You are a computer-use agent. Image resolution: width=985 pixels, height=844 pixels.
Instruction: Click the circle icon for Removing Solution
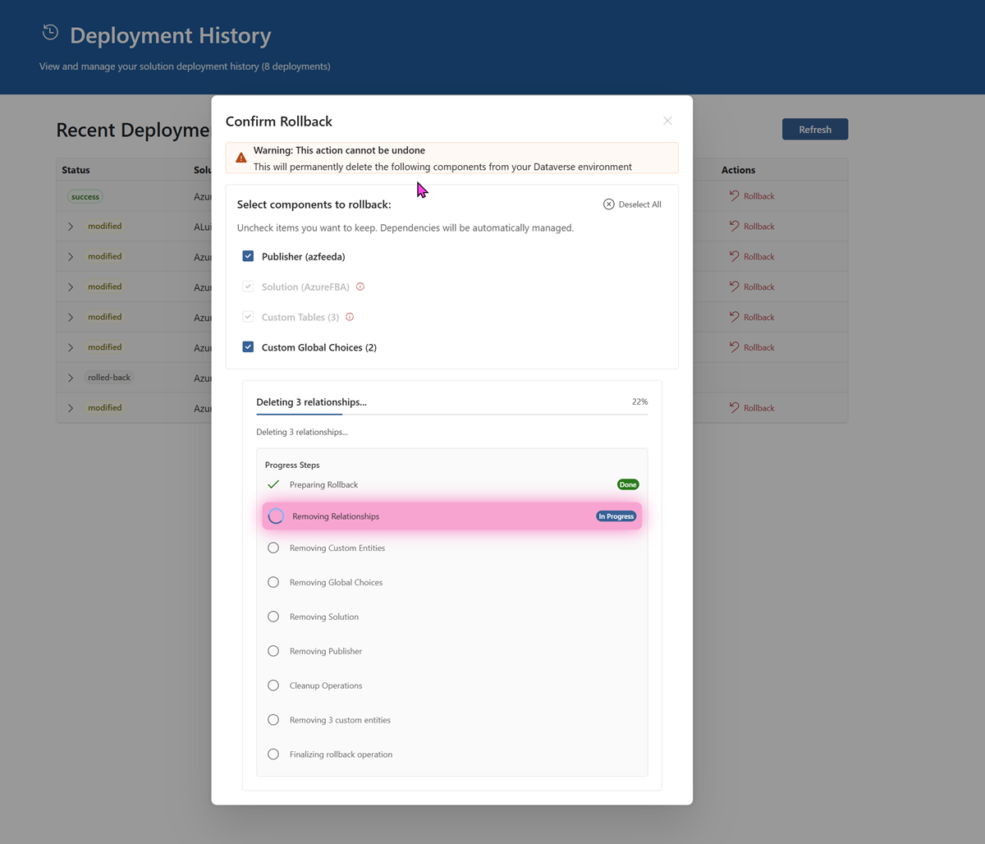coord(273,617)
